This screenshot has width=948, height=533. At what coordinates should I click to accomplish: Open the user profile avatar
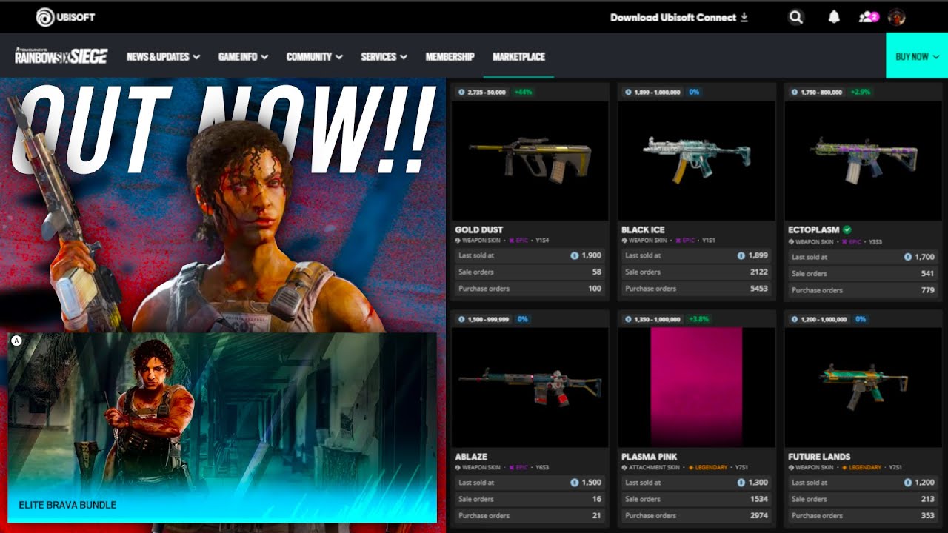tap(897, 17)
